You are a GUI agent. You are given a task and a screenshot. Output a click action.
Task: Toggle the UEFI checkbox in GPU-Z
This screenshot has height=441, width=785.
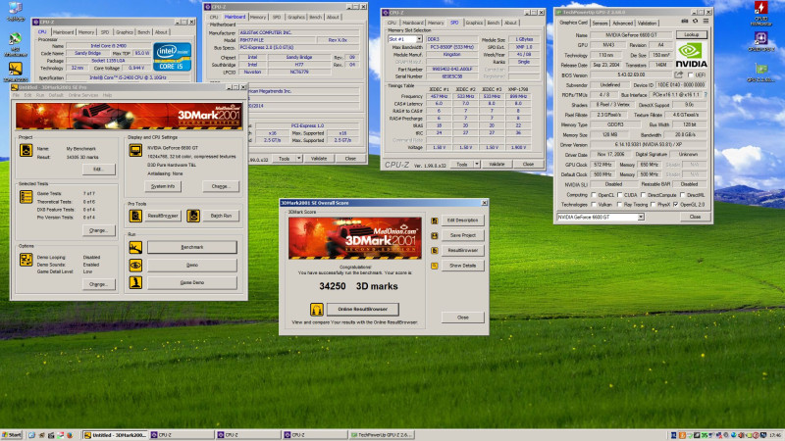click(691, 75)
